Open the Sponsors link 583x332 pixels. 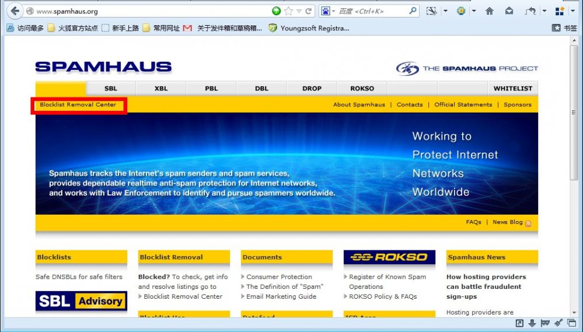click(518, 104)
